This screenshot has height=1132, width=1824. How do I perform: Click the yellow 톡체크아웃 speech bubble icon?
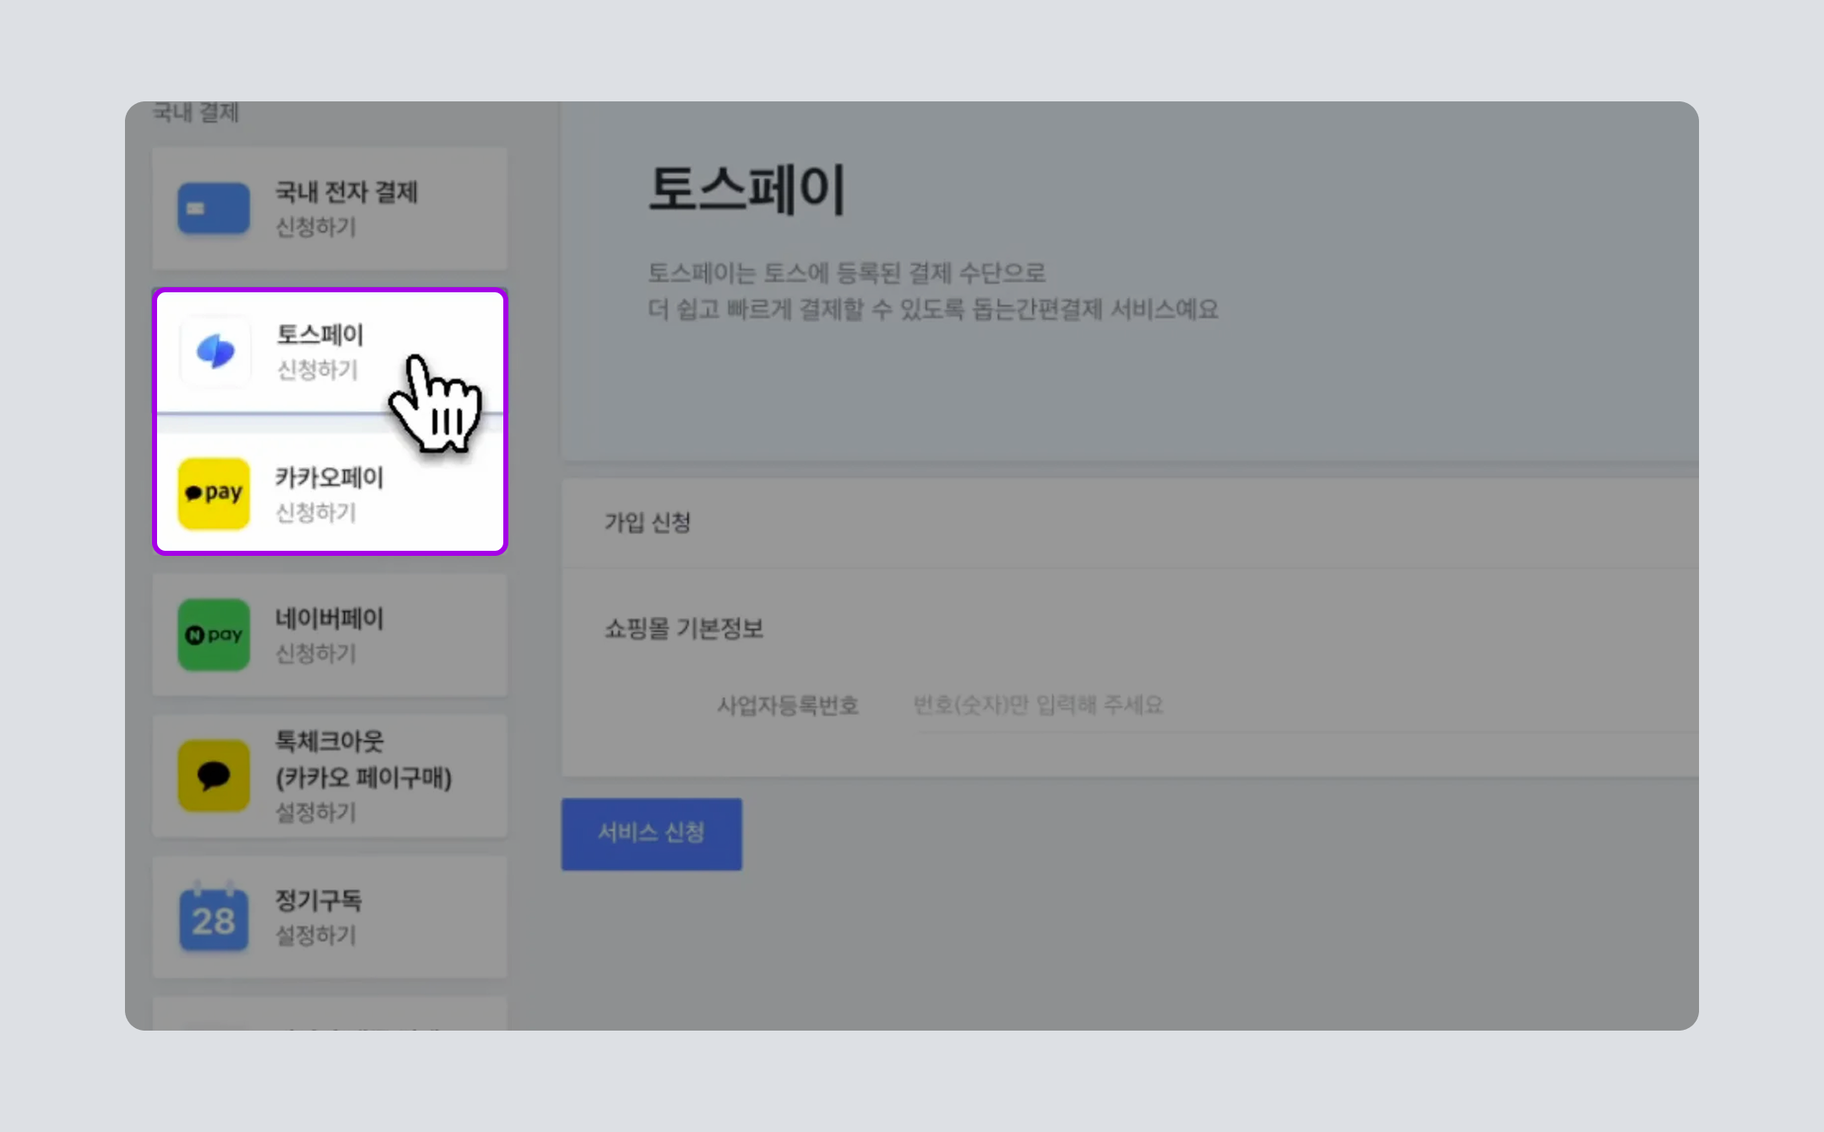tap(214, 776)
